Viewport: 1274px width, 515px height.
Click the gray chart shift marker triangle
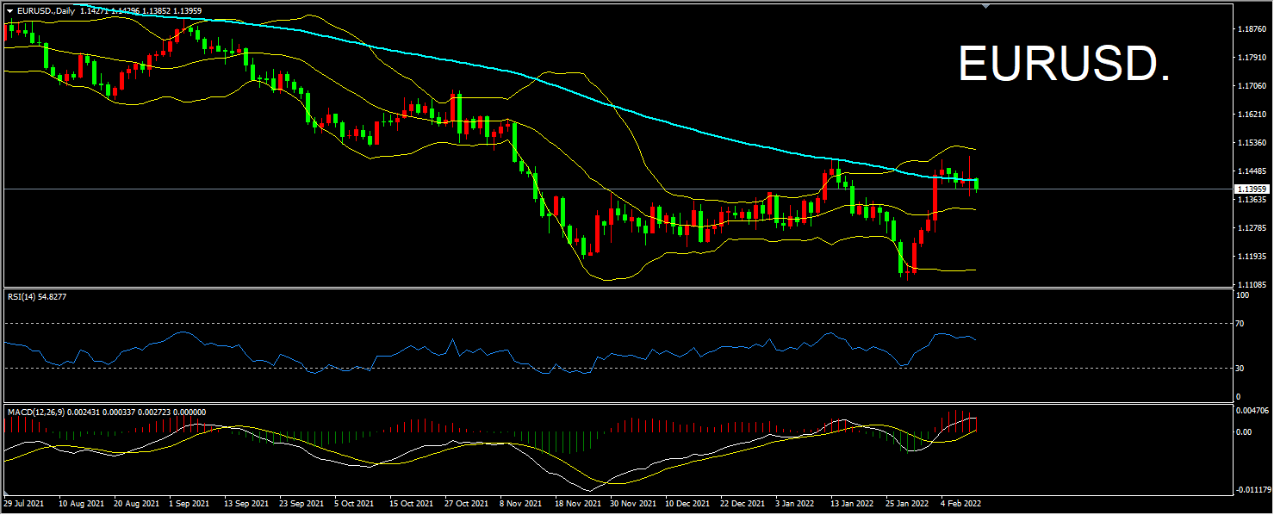(985, 7)
